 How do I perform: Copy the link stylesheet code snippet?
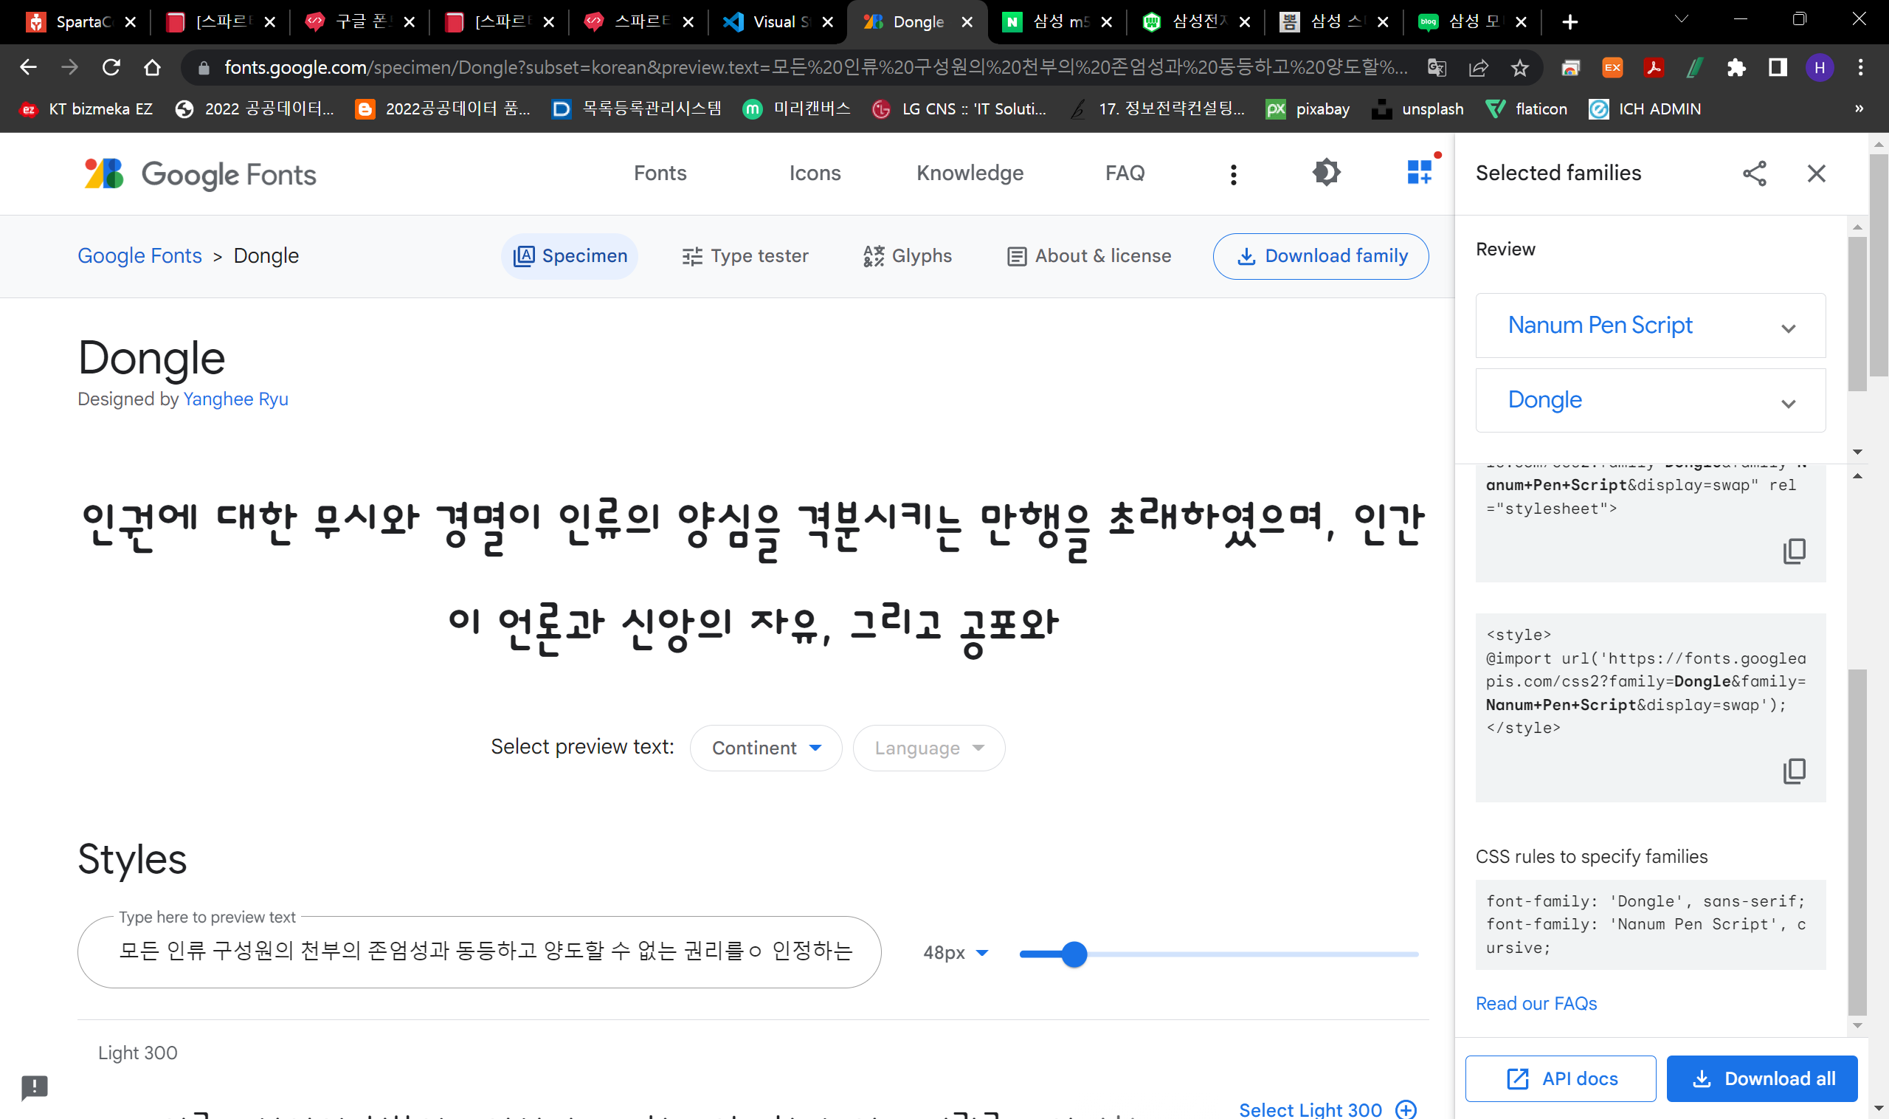point(1794,551)
